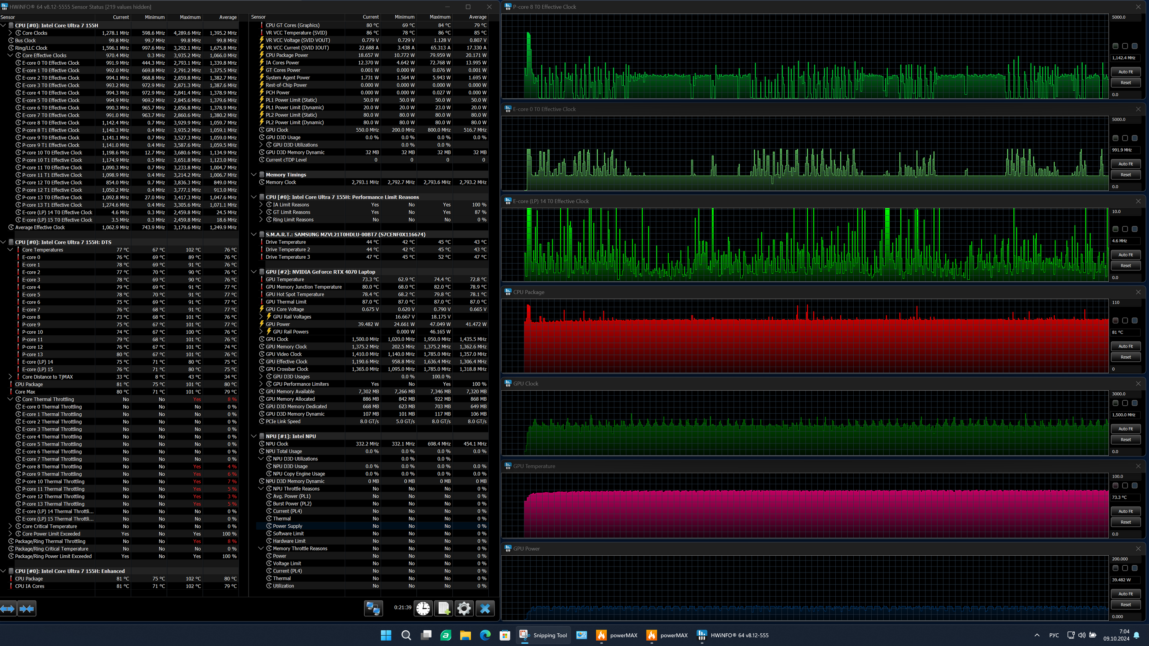Collapse the Core Effective Clocks group
This screenshot has width=1149, height=646.
10,55
